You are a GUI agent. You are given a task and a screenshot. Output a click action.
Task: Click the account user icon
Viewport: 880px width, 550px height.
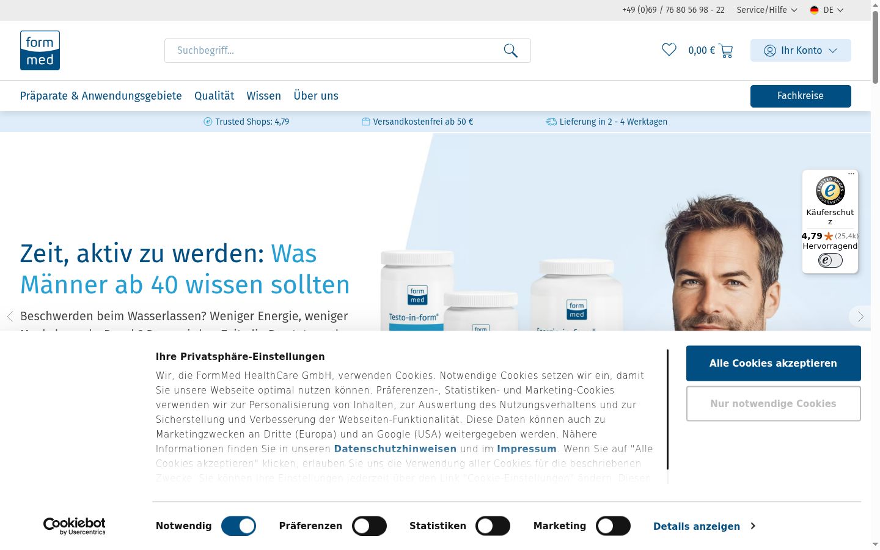[x=770, y=51]
